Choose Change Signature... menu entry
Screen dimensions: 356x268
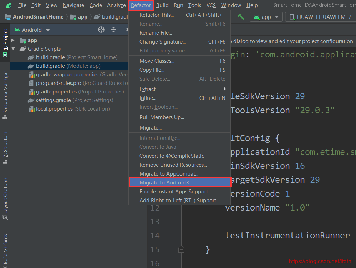[x=179, y=42]
